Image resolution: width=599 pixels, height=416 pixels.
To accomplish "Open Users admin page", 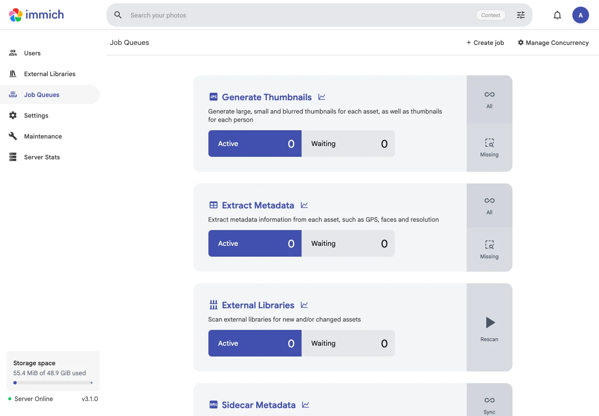I will (x=50, y=53).
